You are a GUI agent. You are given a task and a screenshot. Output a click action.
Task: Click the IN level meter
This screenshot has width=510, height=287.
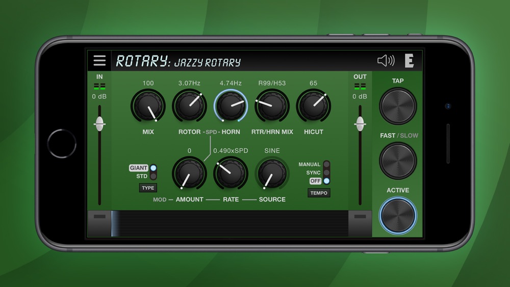click(x=99, y=87)
